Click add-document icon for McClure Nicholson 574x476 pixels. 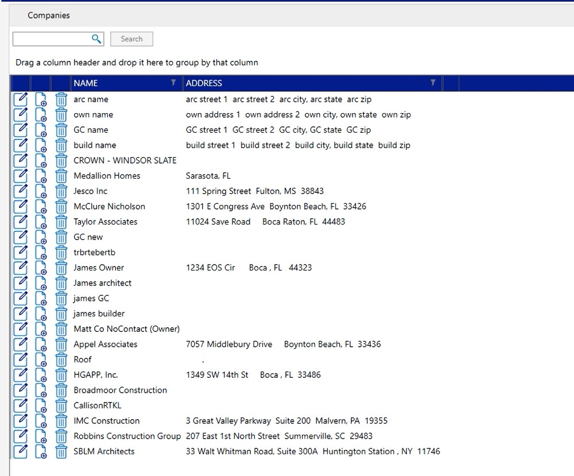click(41, 207)
